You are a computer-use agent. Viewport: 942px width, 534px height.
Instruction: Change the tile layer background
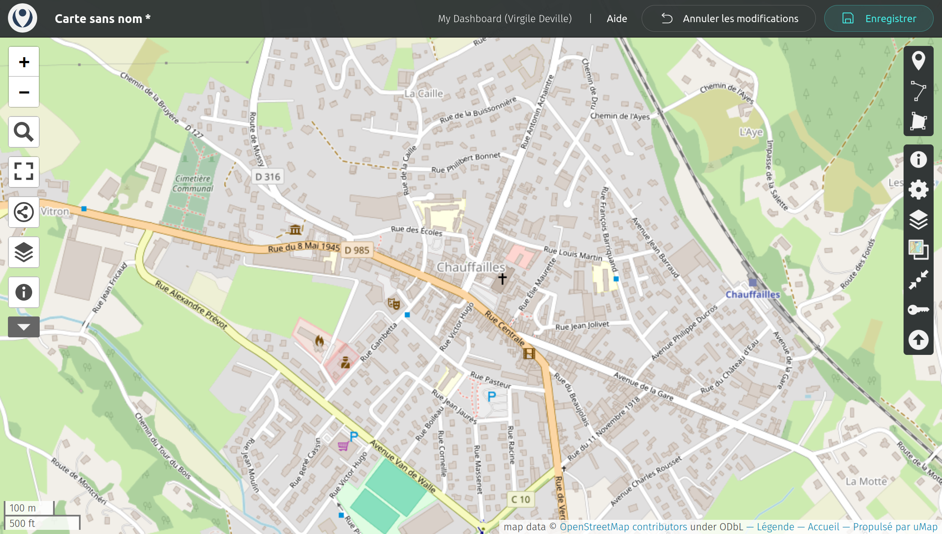[x=918, y=250]
